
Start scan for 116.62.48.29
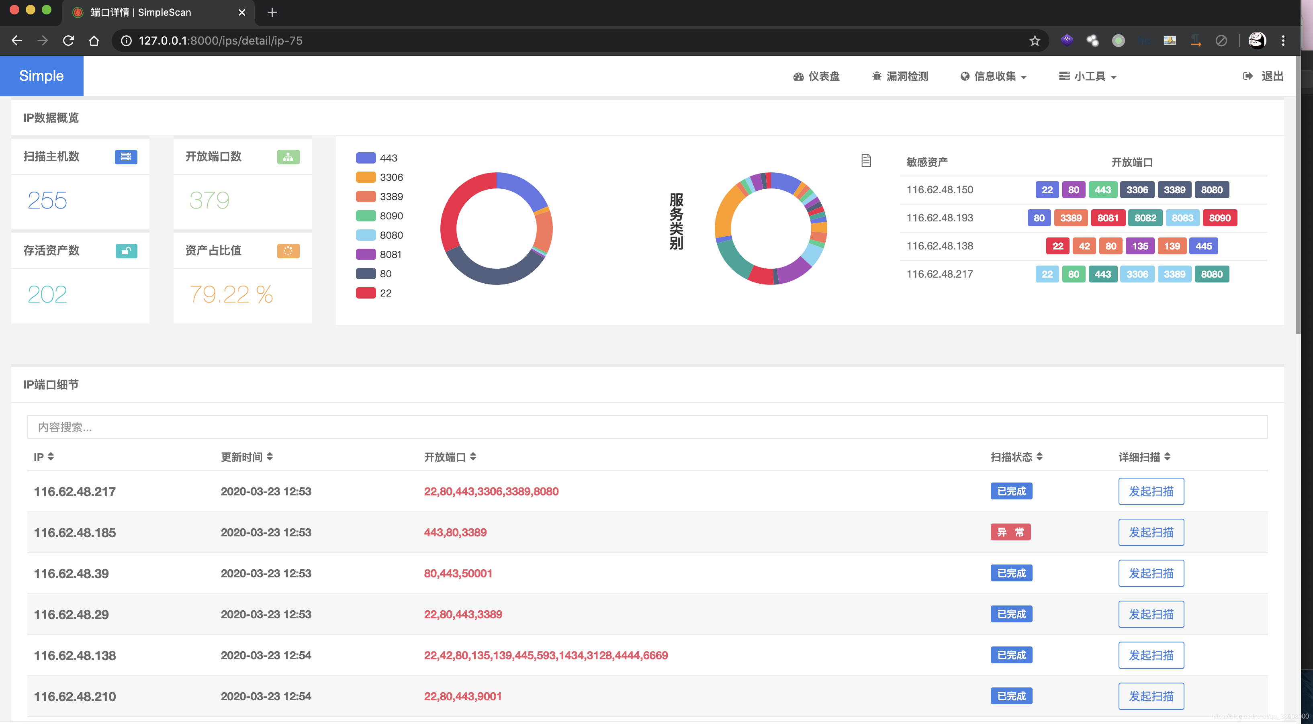(x=1151, y=614)
